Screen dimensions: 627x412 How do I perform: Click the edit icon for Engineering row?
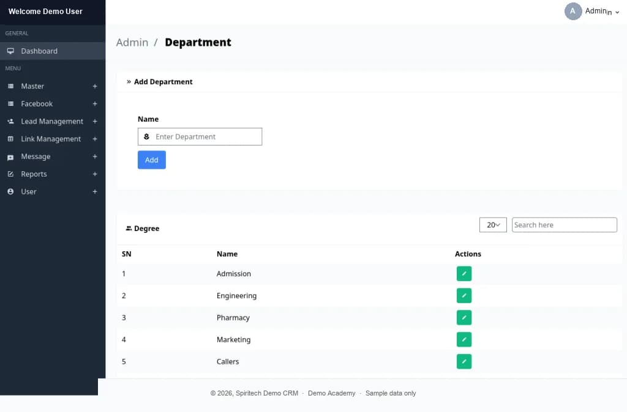pos(464,295)
